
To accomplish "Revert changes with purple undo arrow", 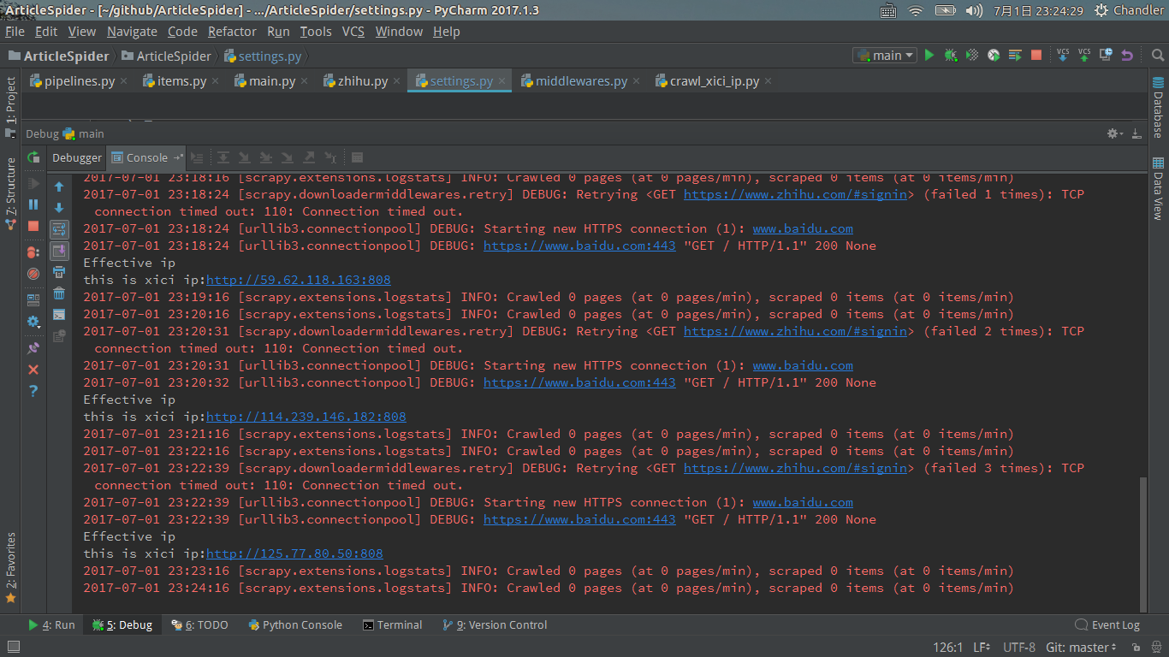I will click(1127, 55).
